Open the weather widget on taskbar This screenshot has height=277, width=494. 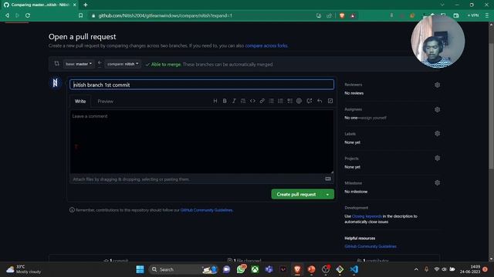coord(24,269)
